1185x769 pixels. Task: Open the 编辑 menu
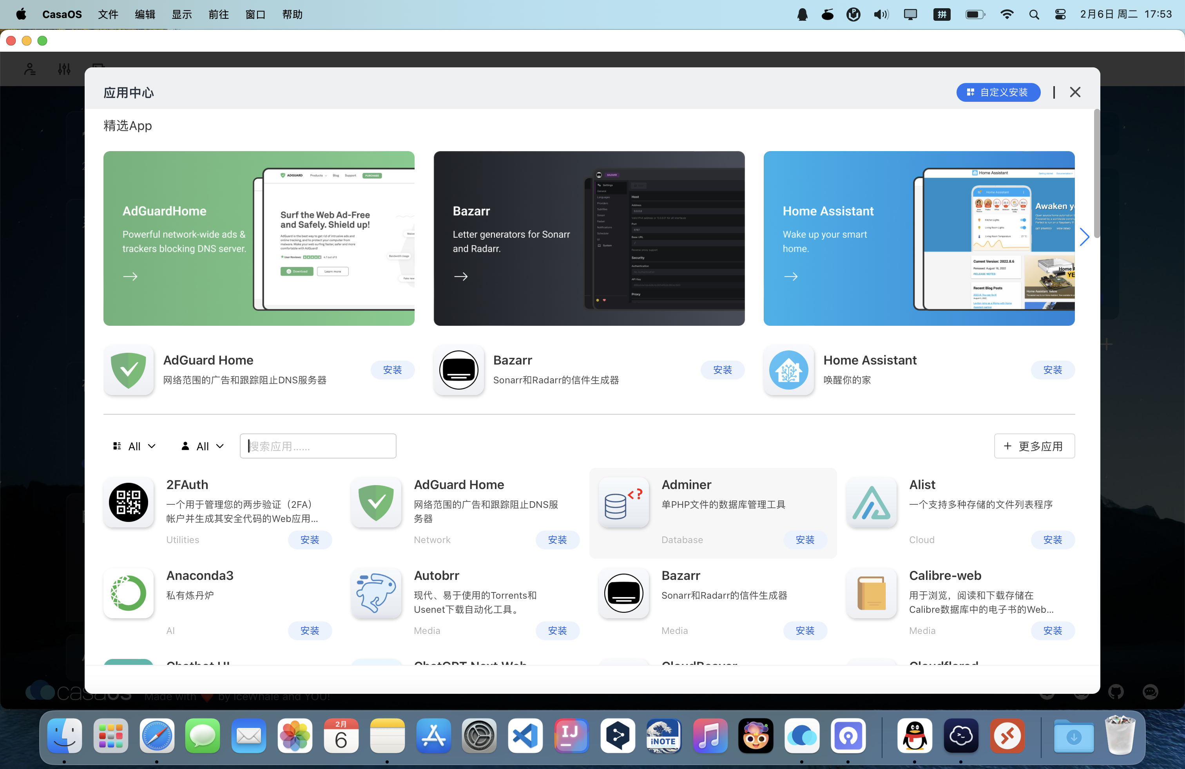[x=145, y=14]
